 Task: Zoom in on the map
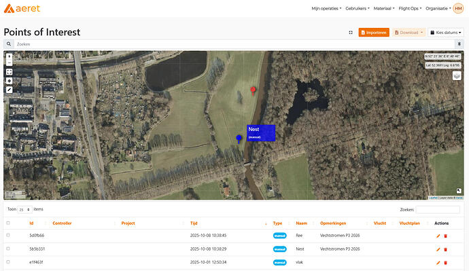tap(10, 56)
